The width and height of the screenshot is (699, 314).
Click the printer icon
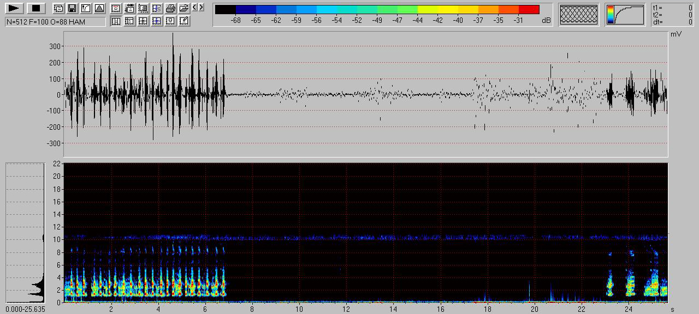170,8
